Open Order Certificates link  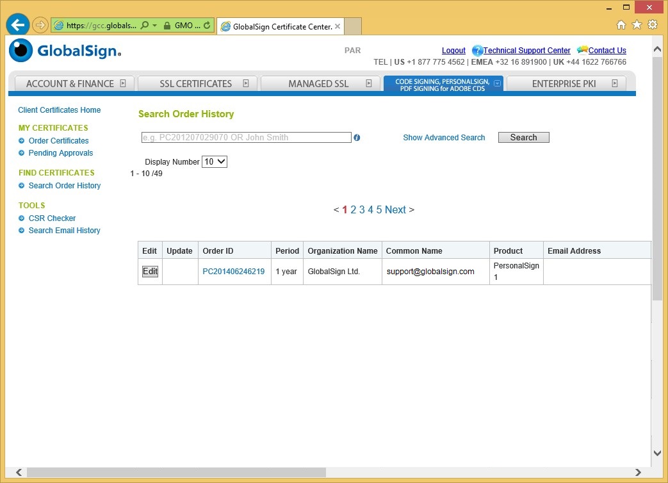tap(58, 140)
